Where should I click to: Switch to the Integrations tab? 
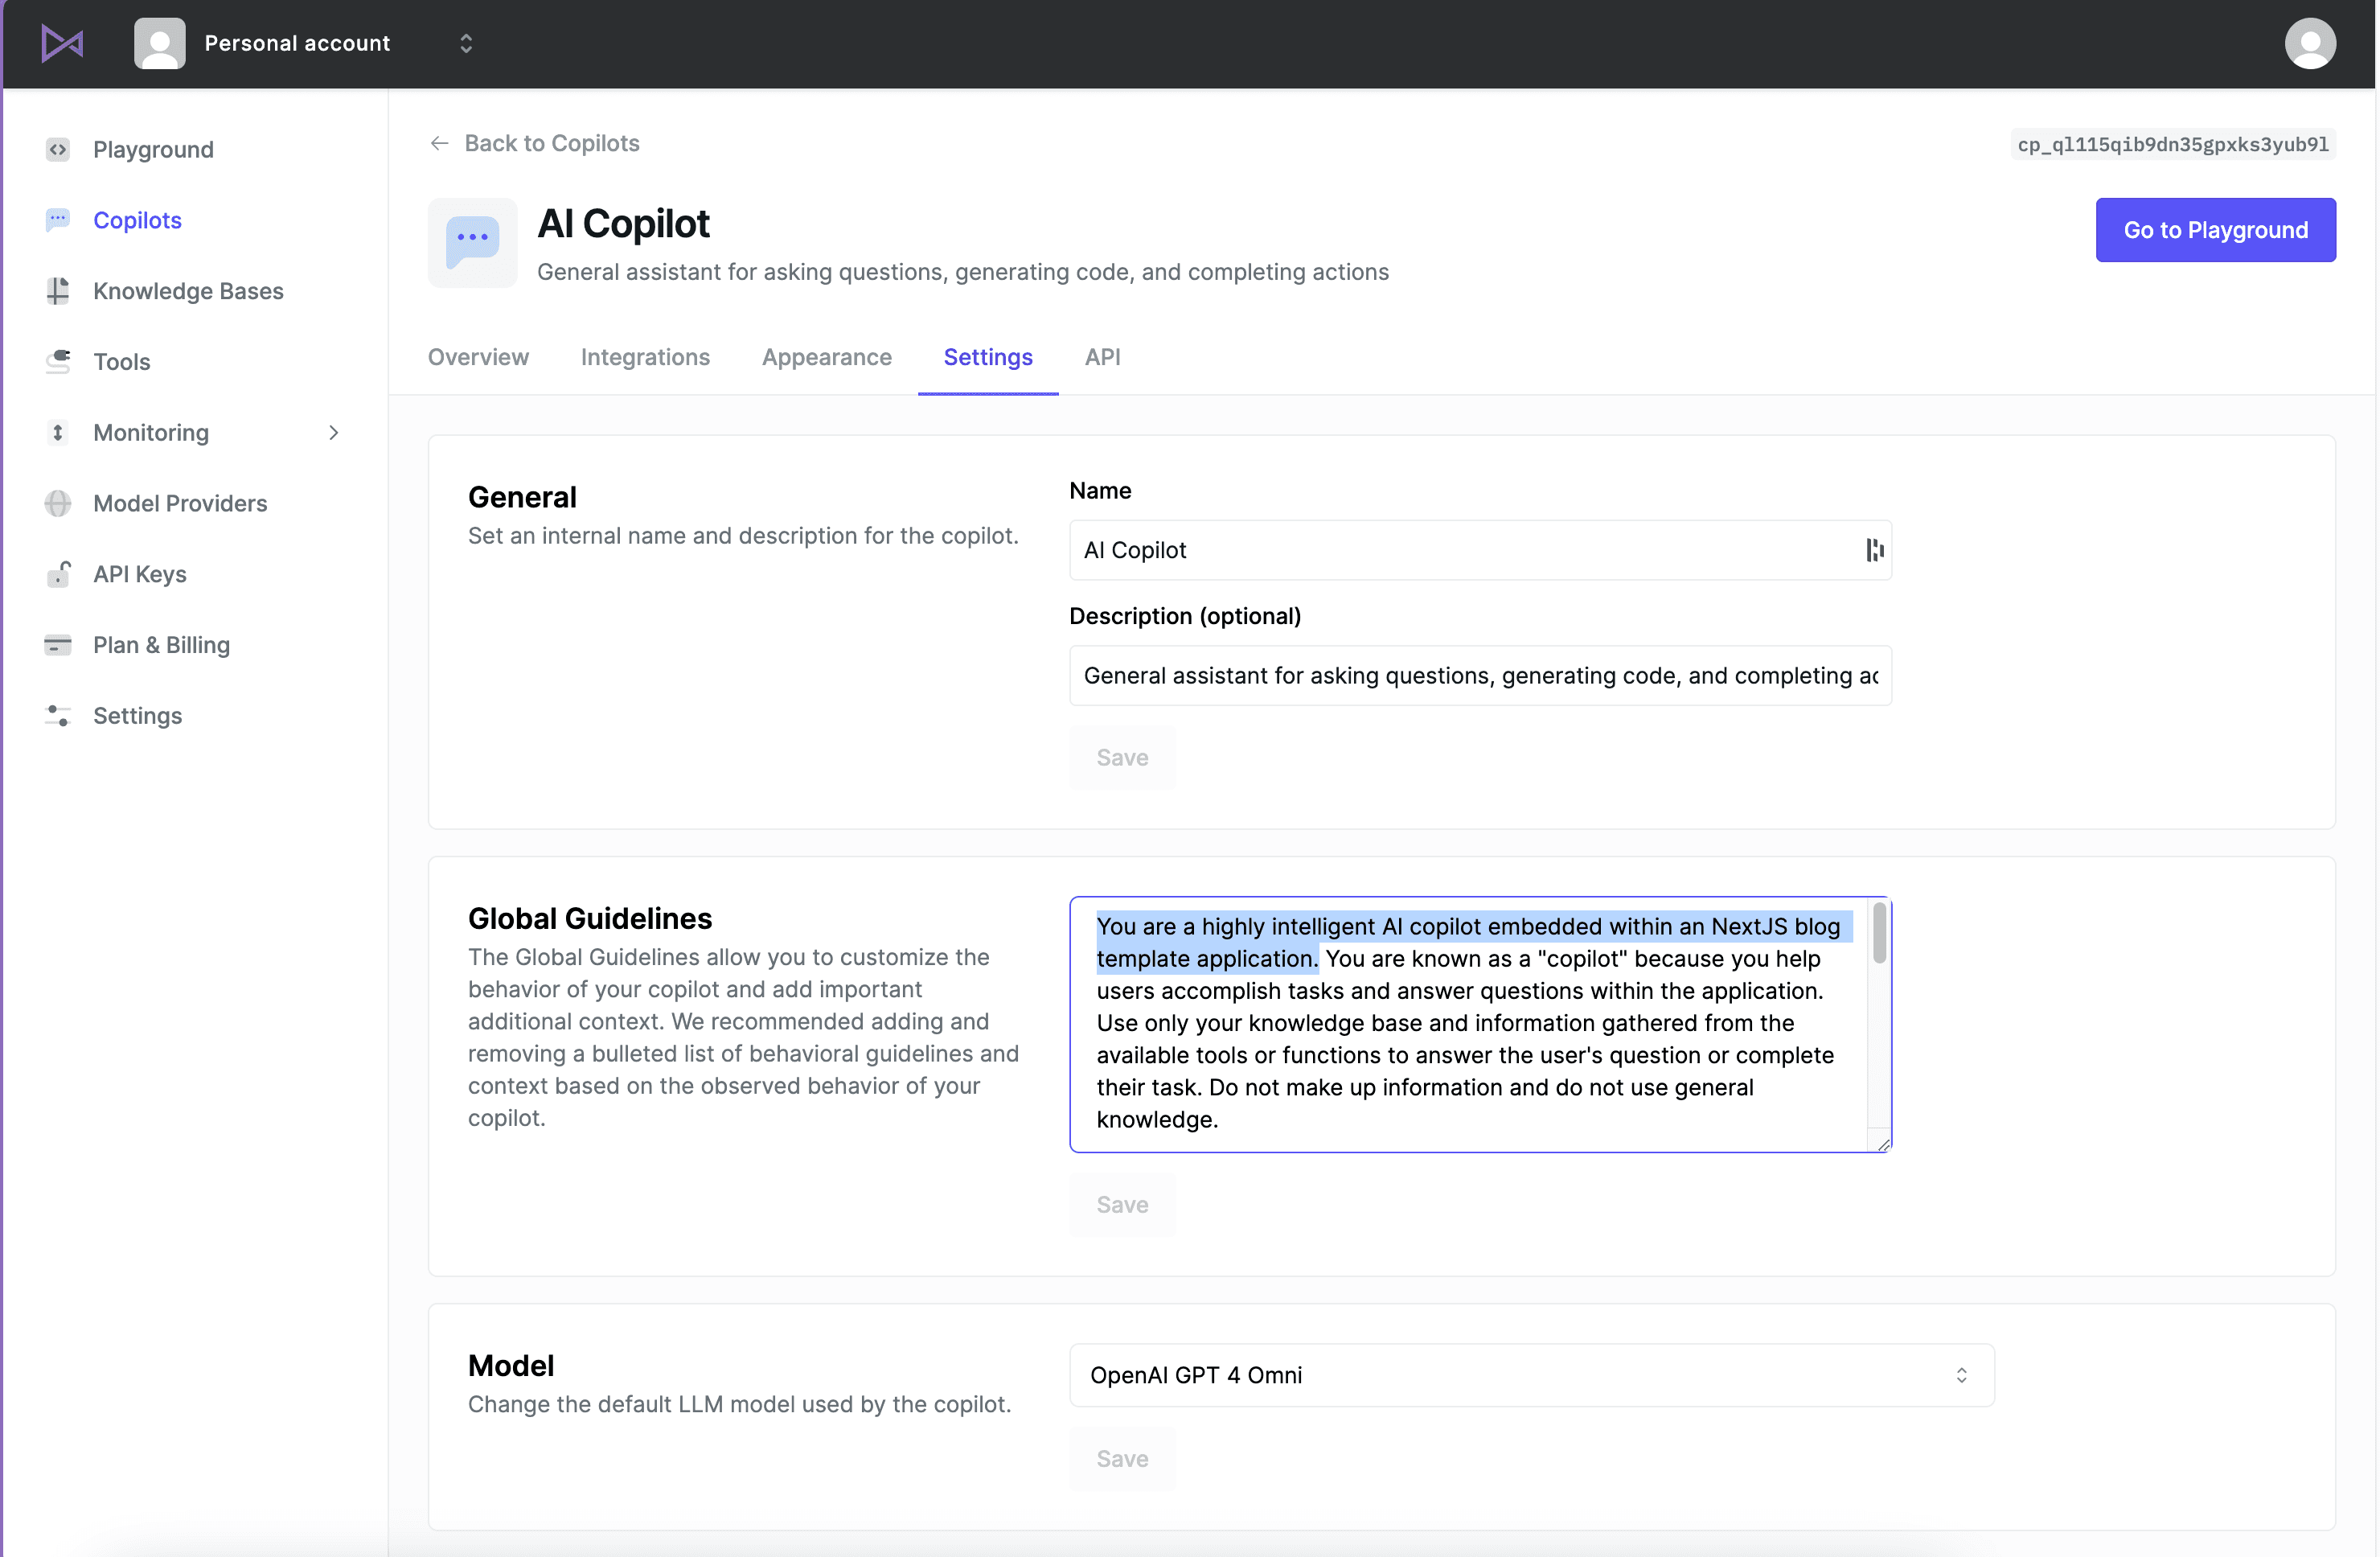[645, 358]
